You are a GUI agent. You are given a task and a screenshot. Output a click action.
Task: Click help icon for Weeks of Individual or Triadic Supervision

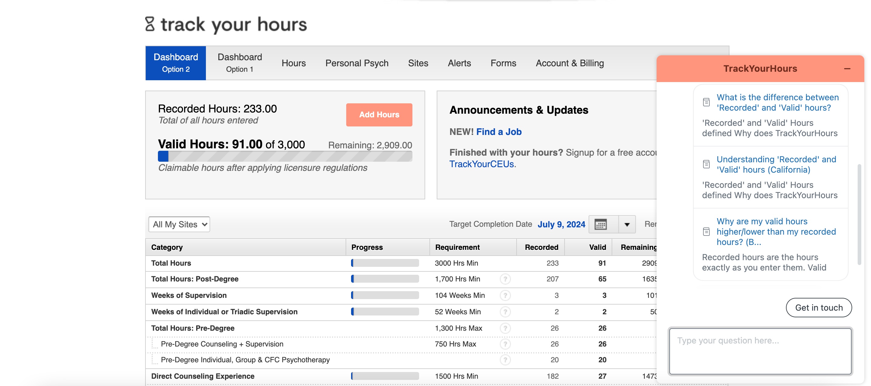(505, 312)
